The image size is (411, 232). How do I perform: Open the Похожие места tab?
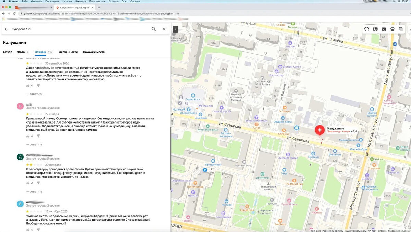(x=94, y=52)
